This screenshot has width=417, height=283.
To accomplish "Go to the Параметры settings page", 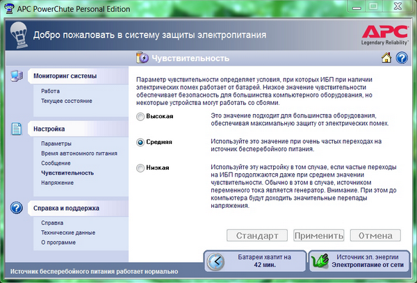I will point(56,143).
